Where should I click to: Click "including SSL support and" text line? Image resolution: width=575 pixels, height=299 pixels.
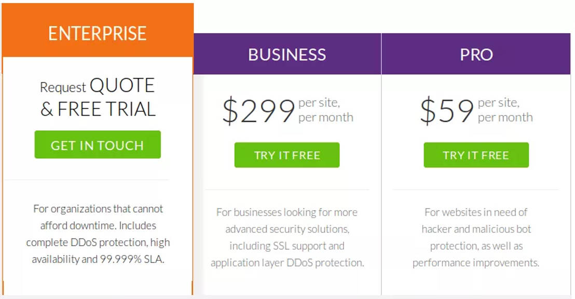tap(287, 246)
